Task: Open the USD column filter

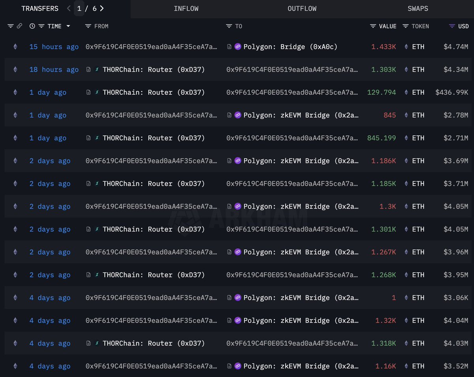Action: pyautogui.click(x=452, y=26)
